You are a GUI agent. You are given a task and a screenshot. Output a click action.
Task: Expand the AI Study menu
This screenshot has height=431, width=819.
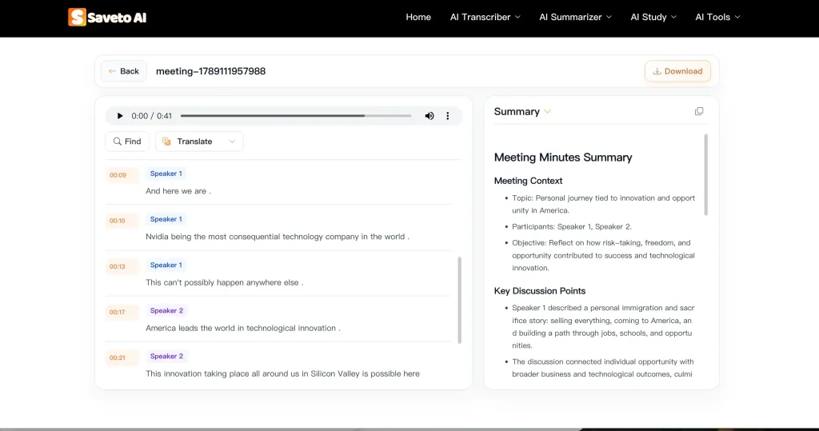653,18
